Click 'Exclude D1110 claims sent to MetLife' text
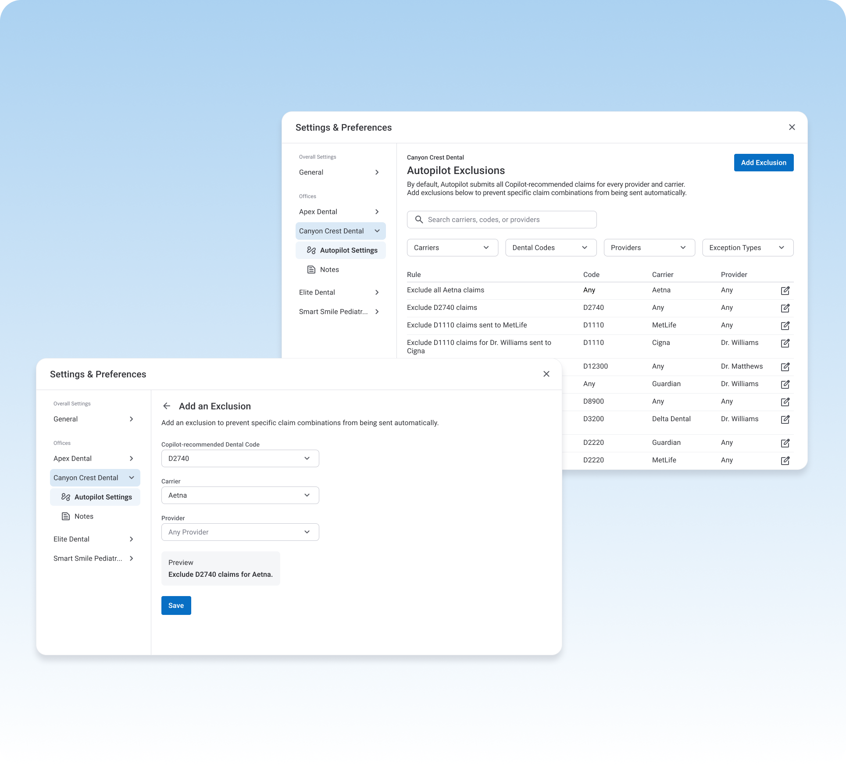The width and height of the screenshot is (846, 767). click(467, 325)
